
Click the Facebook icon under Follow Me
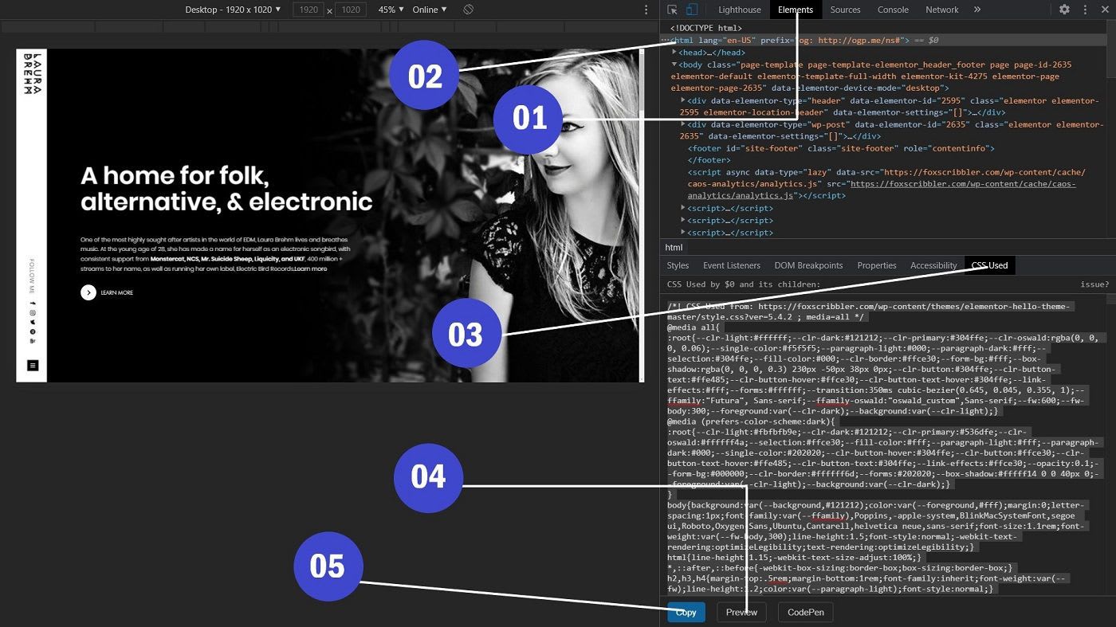tap(33, 304)
